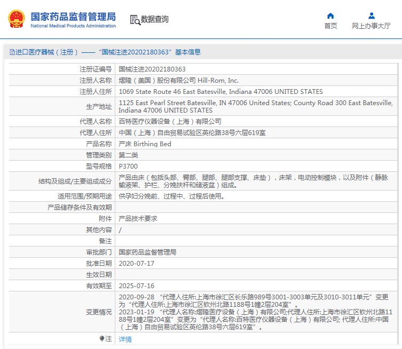Click the 注册人住所 label

[x=96, y=91]
